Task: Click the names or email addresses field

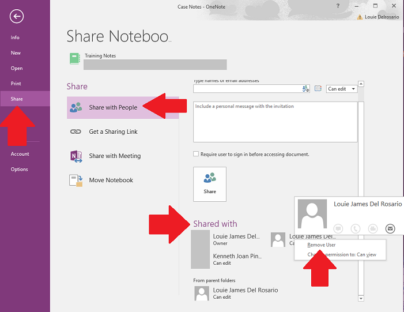Action: [248, 89]
